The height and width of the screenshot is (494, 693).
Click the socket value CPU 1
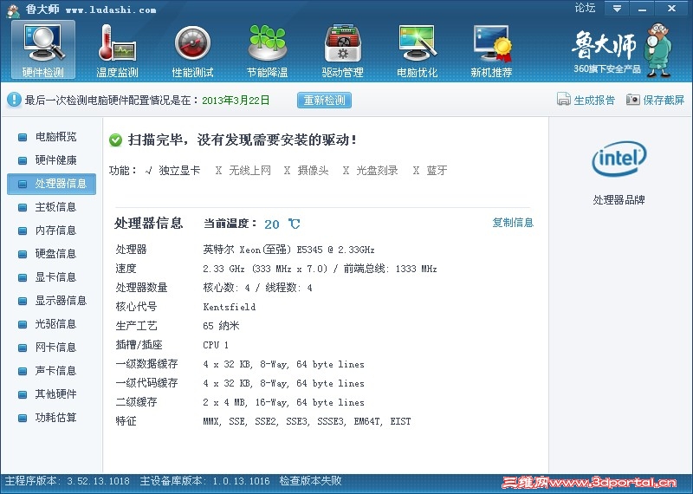[216, 345]
